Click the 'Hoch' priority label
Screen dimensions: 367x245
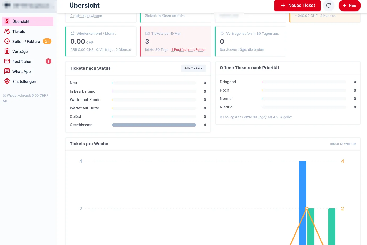[224, 90]
